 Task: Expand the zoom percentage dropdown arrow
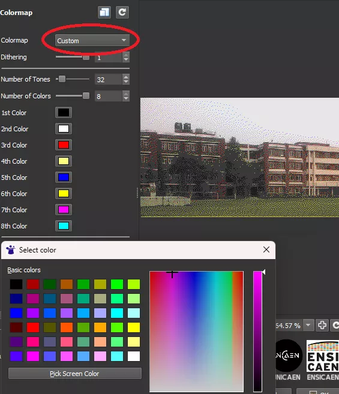(308, 325)
